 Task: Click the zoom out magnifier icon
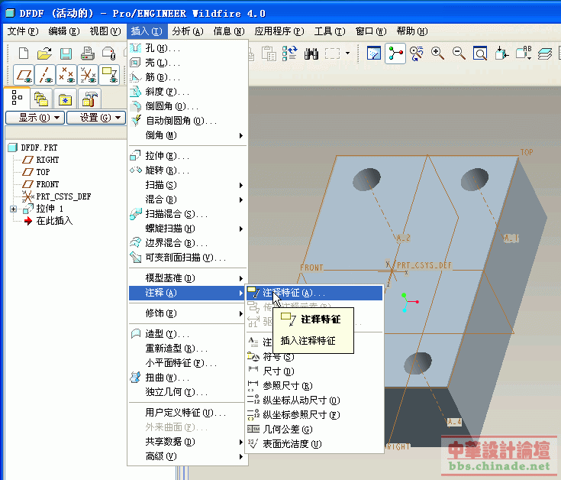(x=459, y=54)
